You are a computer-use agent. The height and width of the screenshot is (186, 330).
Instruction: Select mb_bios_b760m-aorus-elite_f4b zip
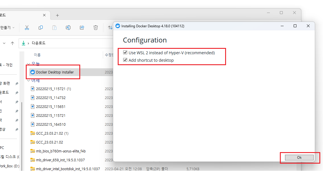pyautogui.click(x=61, y=151)
